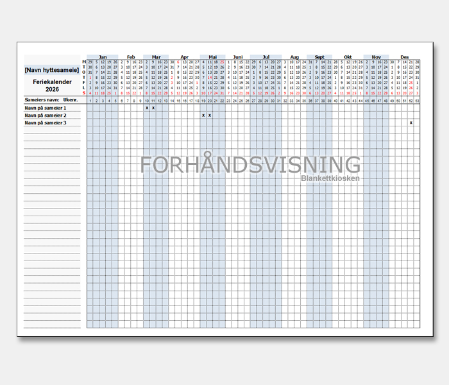Click the Jan month header

(x=103, y=56)
